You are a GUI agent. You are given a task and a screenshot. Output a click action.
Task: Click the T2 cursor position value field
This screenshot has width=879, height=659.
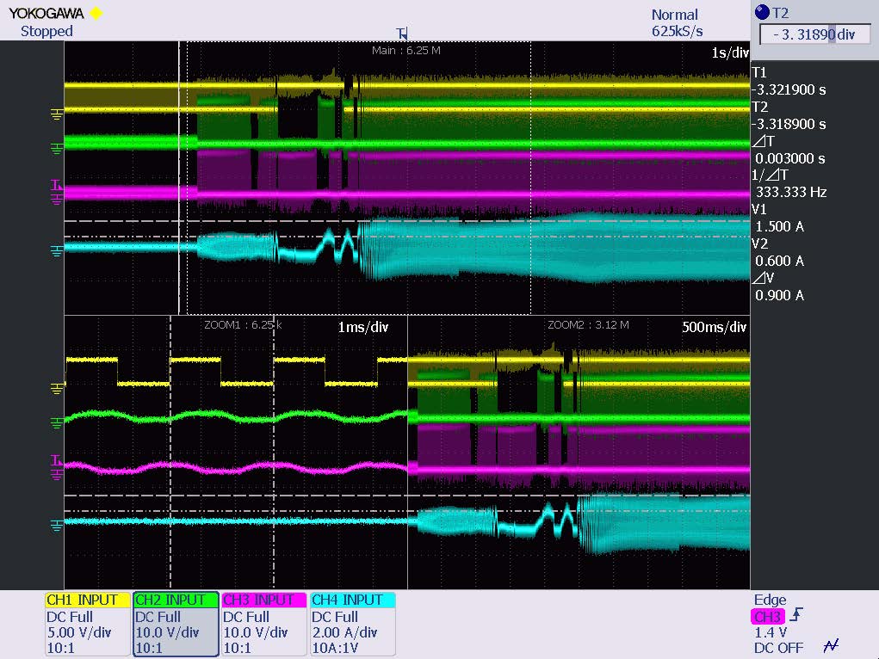814,34
